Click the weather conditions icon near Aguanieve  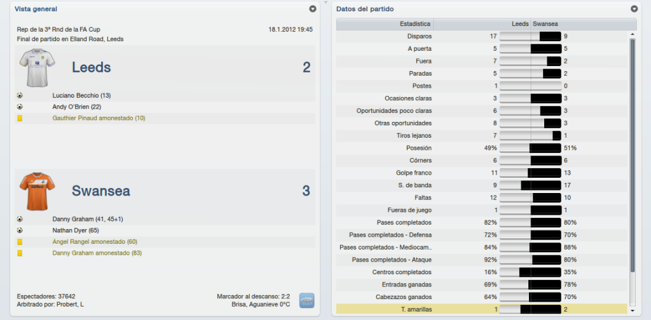307,300
